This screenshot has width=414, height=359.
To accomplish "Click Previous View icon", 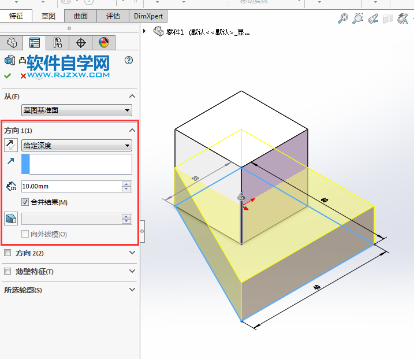I will [x=373, y=18].
